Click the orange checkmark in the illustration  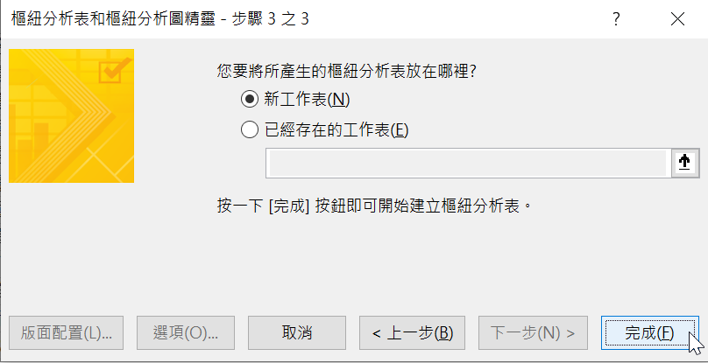point(116,70)
